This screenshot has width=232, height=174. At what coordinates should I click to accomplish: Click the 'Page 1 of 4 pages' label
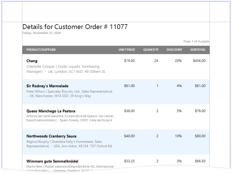pyautogui.click(x=196, y=41)
